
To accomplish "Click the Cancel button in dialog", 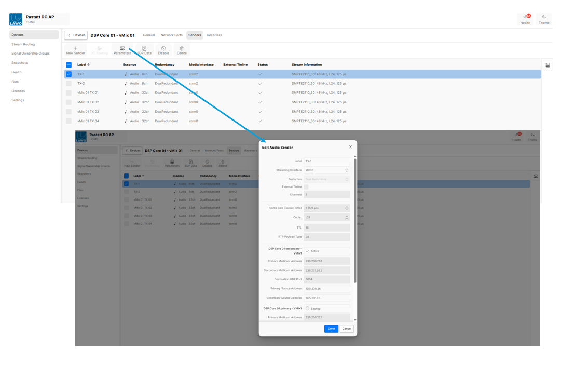I will (347, 329).
